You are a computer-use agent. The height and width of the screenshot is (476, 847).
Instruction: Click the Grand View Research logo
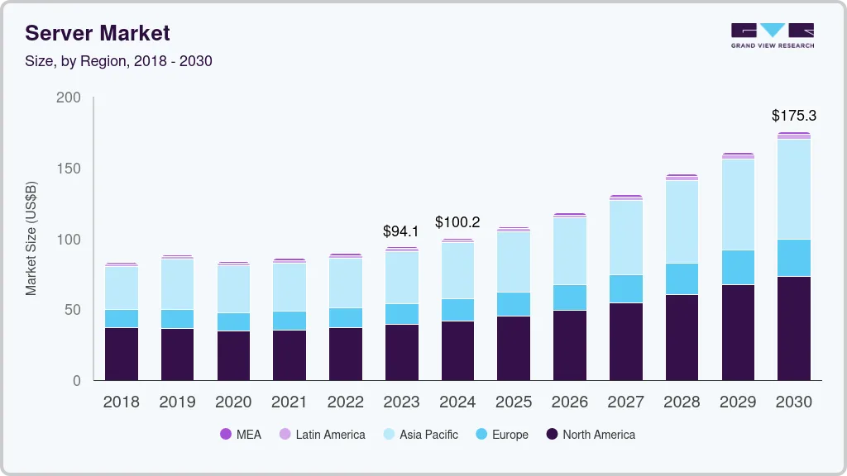pos(772,33)
